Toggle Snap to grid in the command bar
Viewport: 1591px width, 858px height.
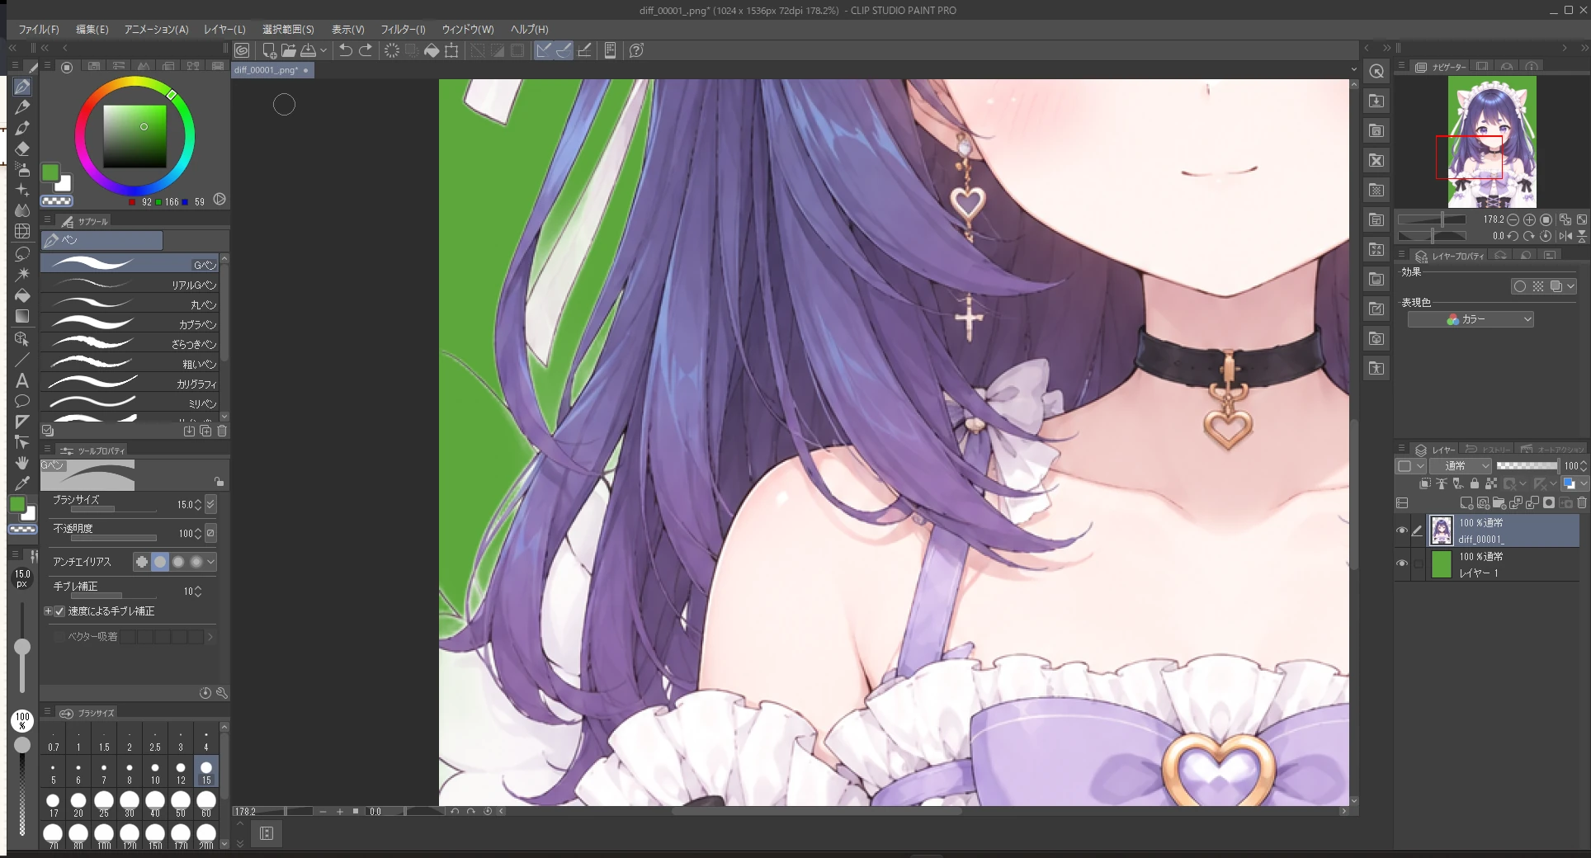pos(584,50)
